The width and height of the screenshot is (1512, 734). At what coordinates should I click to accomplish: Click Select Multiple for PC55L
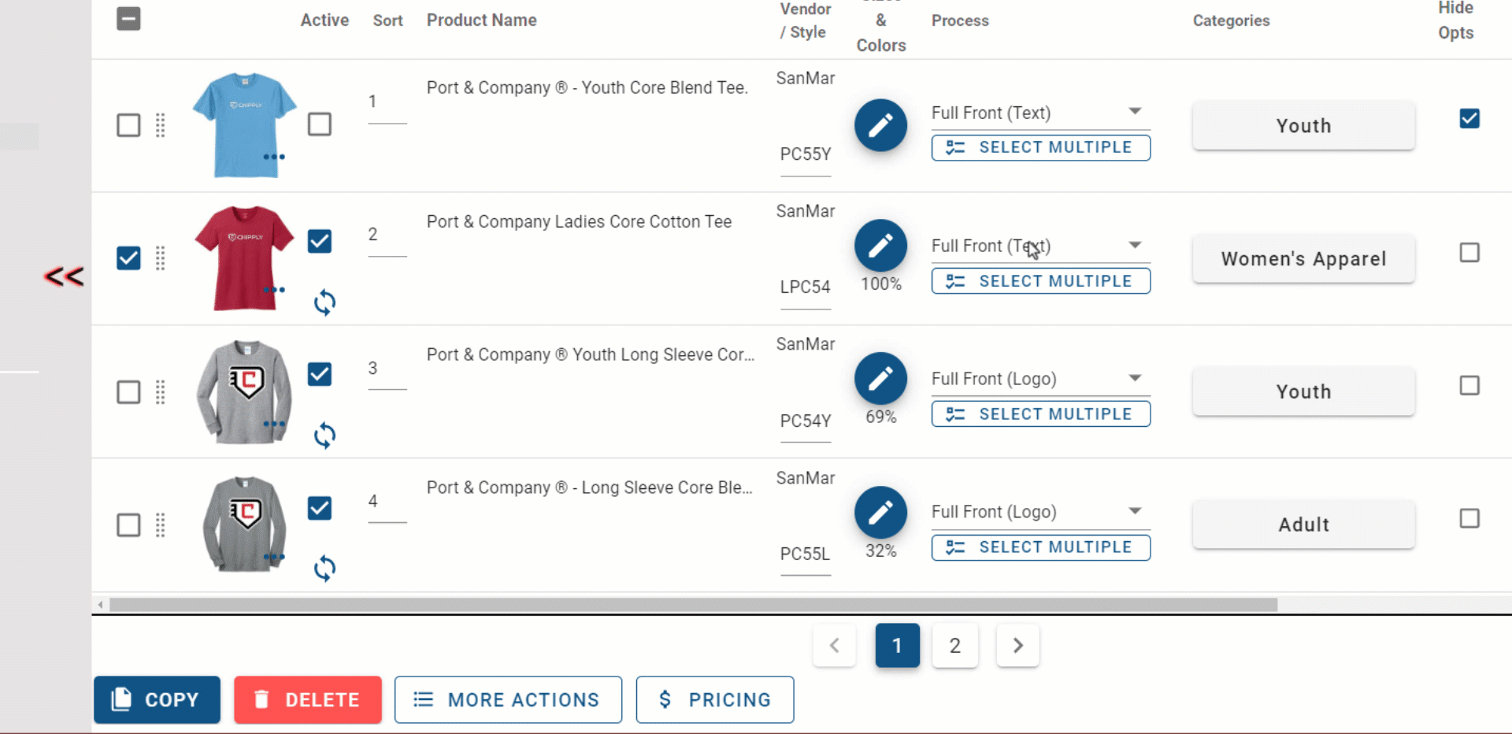click(x=1040, y=547)
